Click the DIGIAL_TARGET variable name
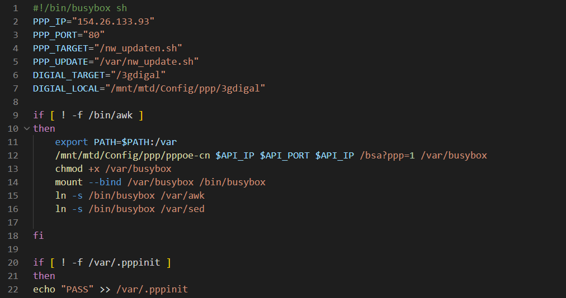 click(x=69, y=75)
